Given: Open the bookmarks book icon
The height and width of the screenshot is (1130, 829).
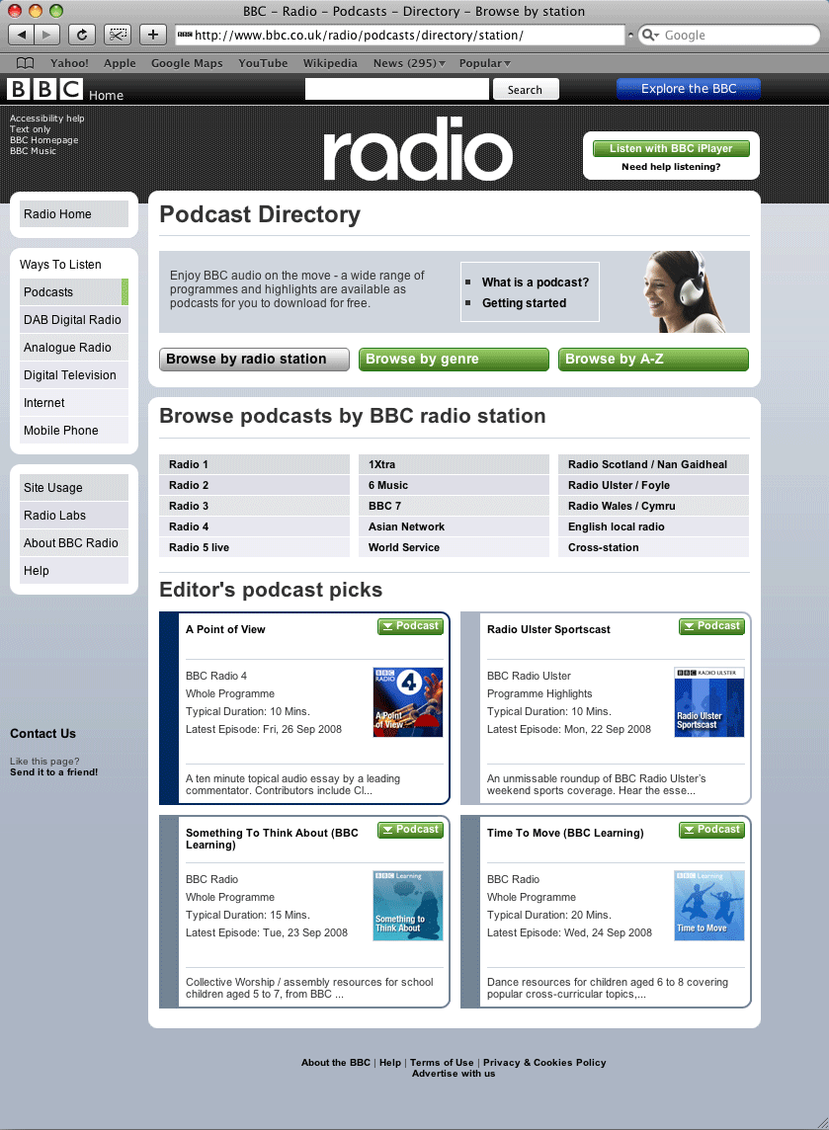Looking at the screenshot, I should (x=26, y=63).
